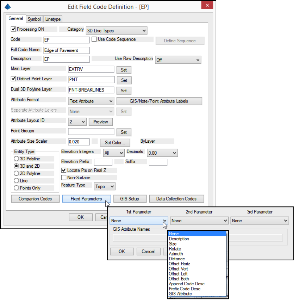Click the Full Code Name field

[x=66, y=50]
